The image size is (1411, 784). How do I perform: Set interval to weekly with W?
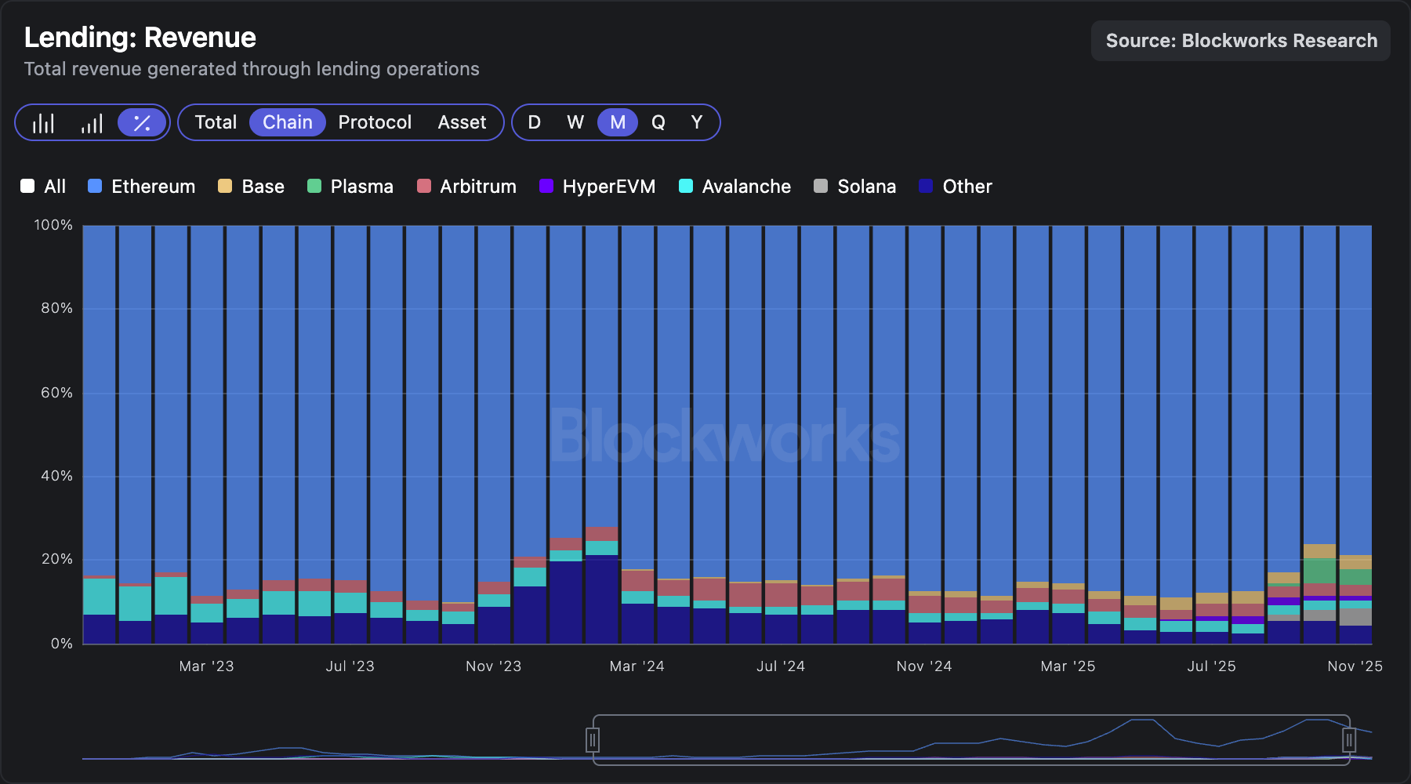pyautogui.click(x=575, y=122)
